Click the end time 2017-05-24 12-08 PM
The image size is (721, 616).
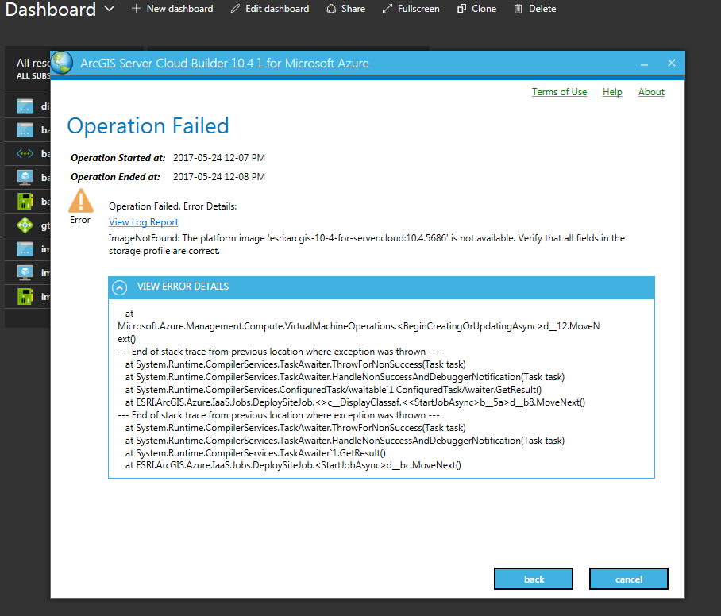click(x=219, y=177)
